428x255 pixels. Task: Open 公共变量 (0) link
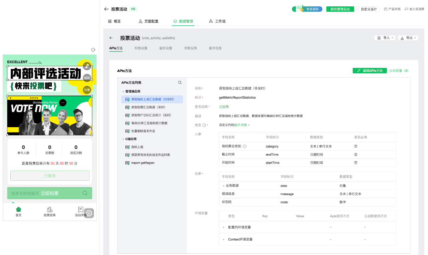[399, 71]
